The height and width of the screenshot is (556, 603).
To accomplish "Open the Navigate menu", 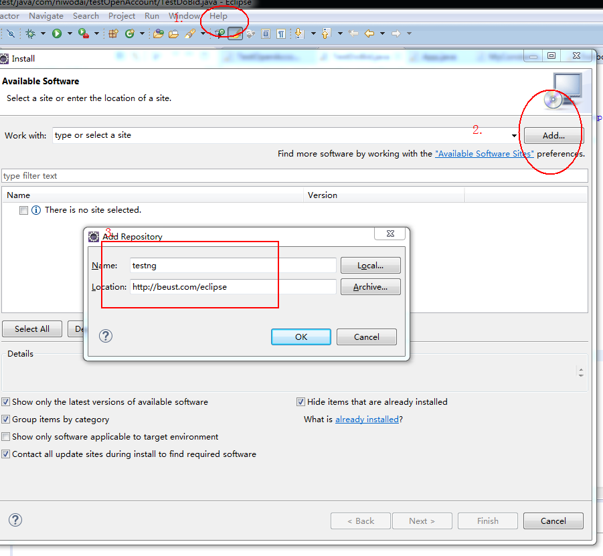I will (46, 16).
